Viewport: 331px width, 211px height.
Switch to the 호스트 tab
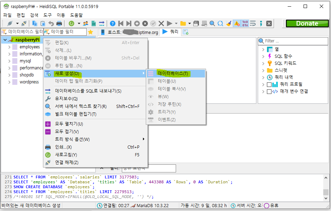click(129, 32)
